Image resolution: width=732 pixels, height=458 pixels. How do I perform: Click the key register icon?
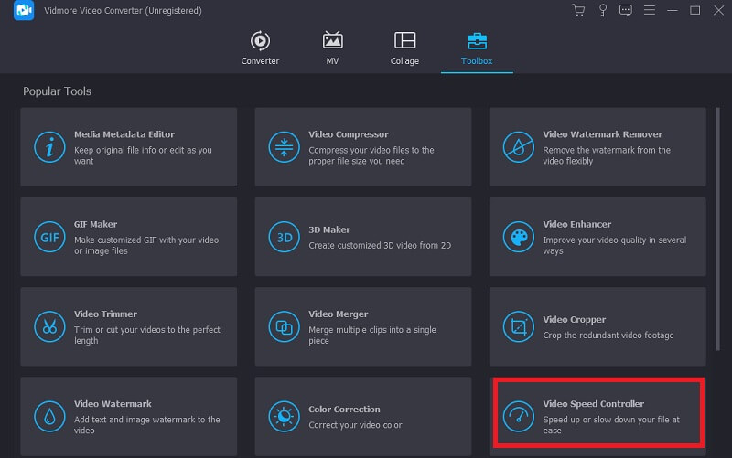[603, 10]
